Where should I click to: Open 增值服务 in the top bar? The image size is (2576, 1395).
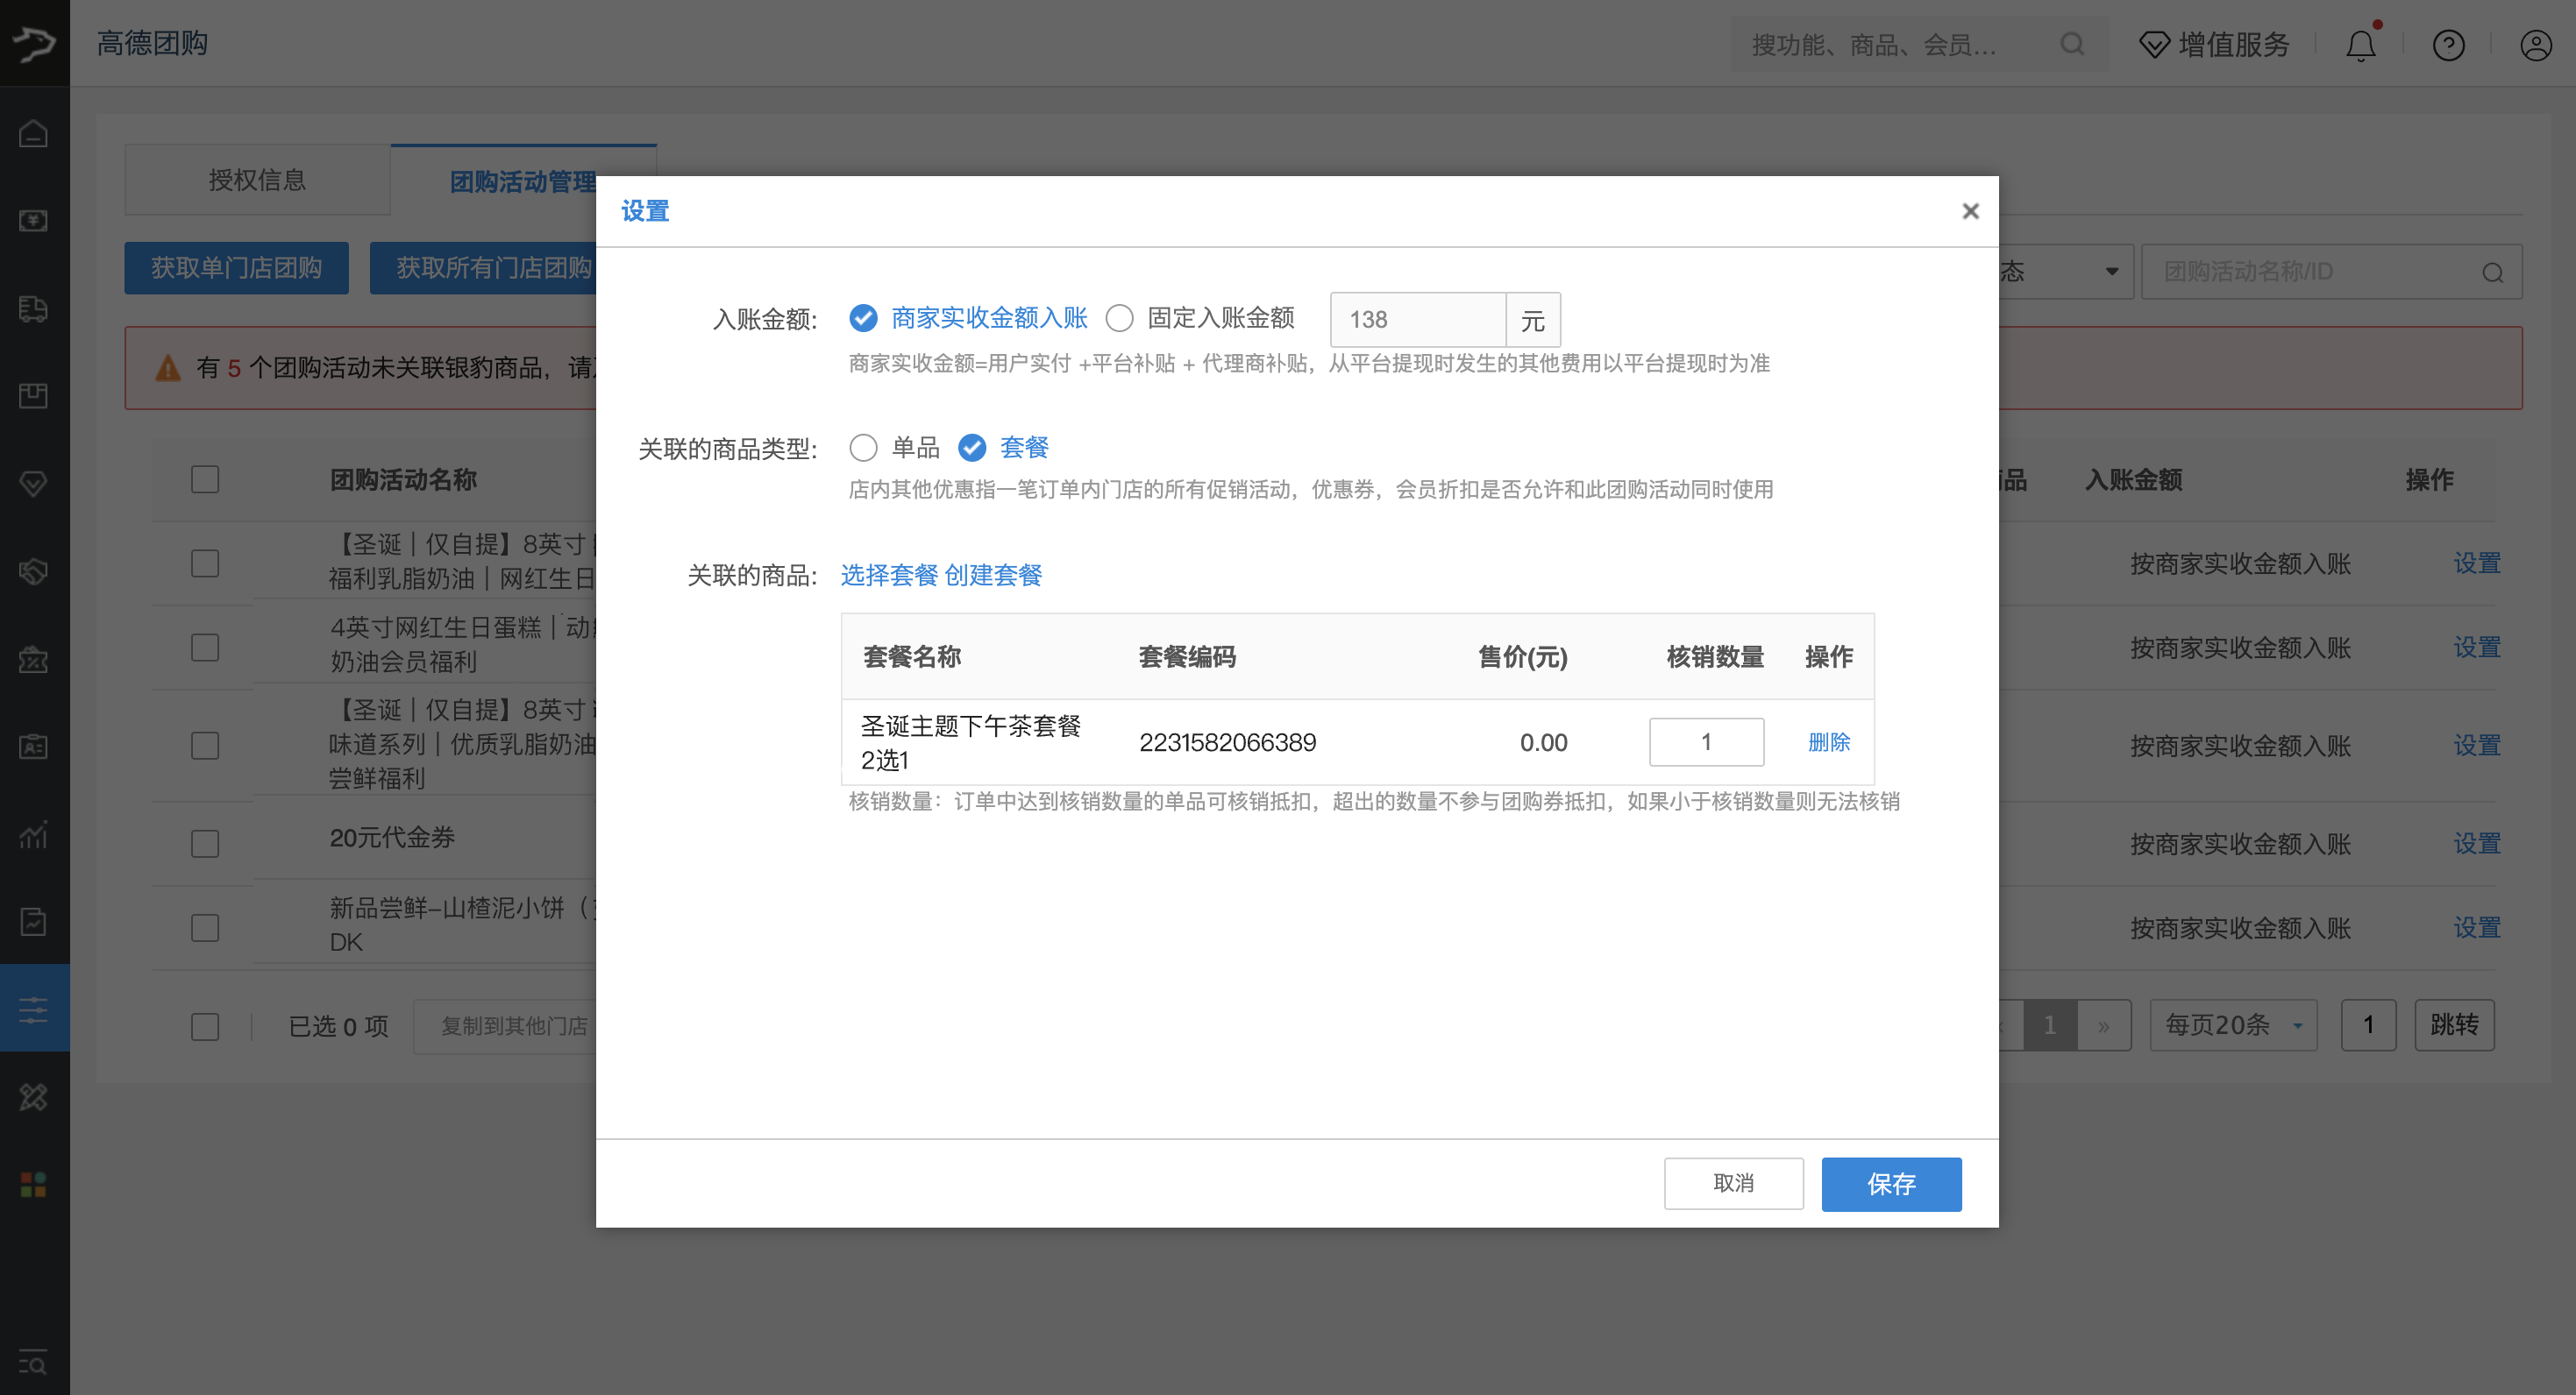click(2214, 45)
